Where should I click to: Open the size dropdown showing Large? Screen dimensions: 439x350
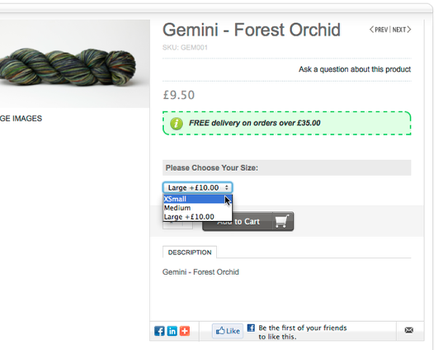(x=198, y=187)
